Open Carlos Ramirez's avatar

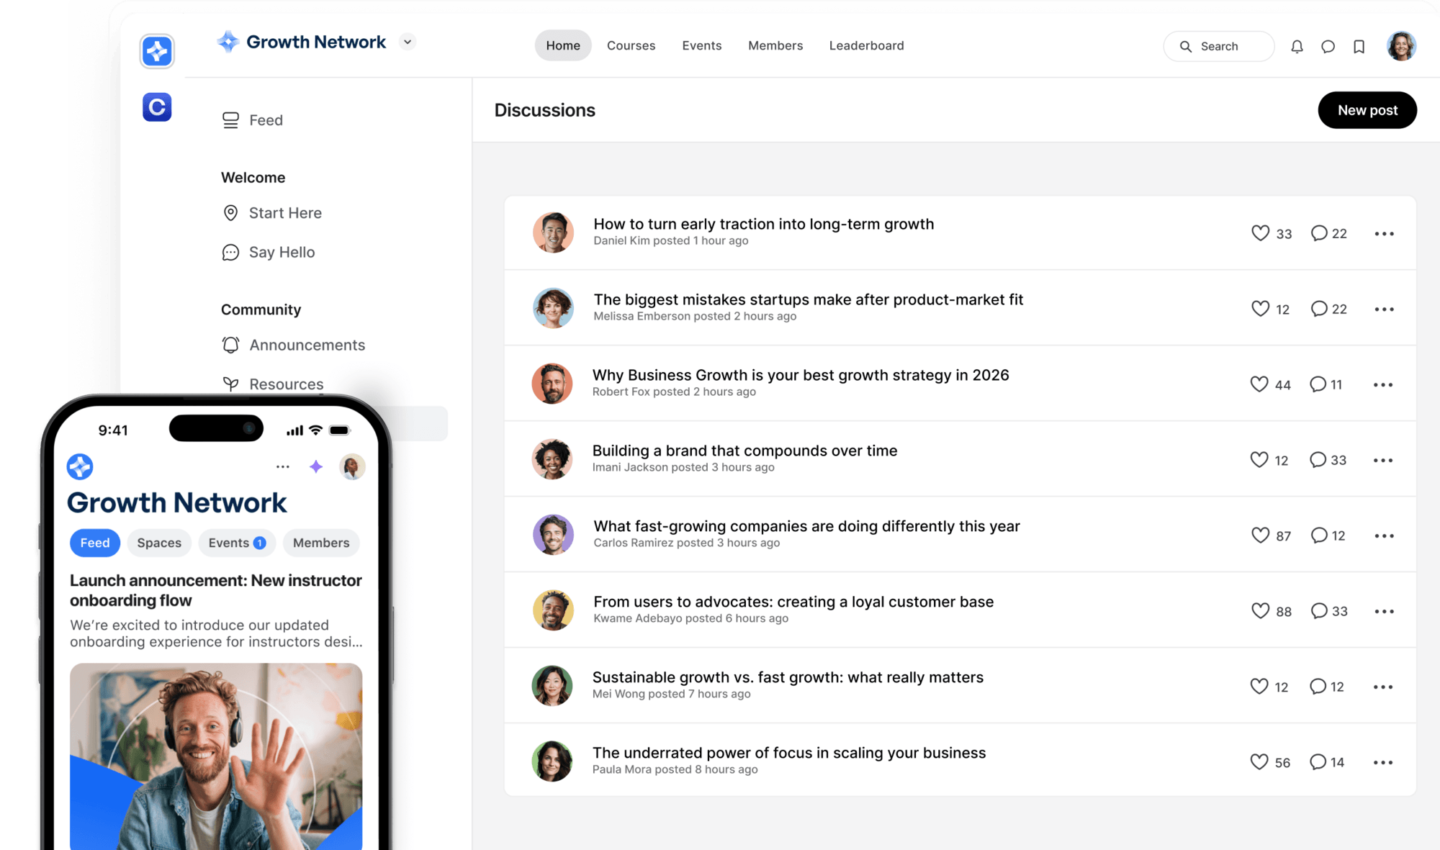(553, 535)
